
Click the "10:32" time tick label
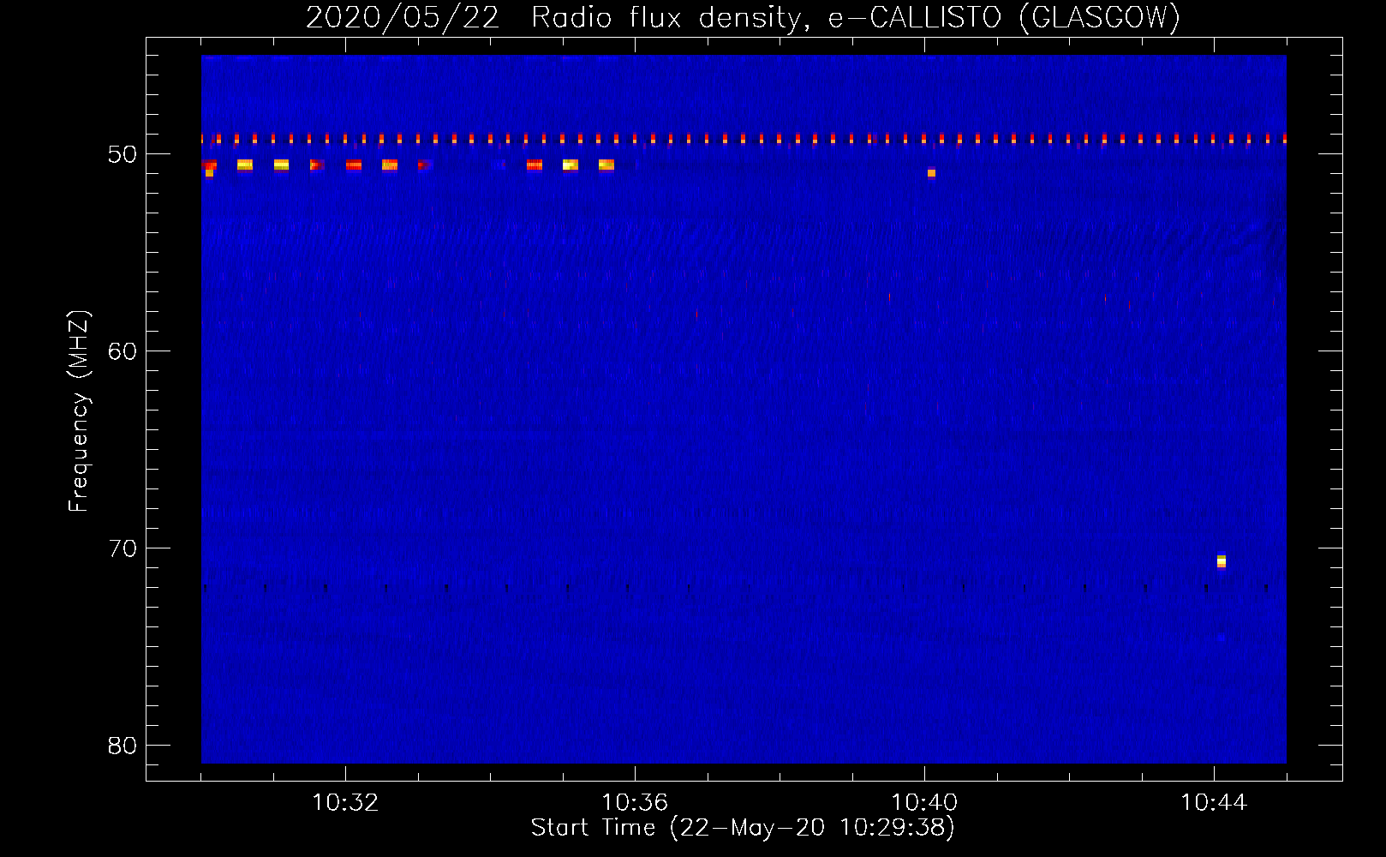(345, 803)
